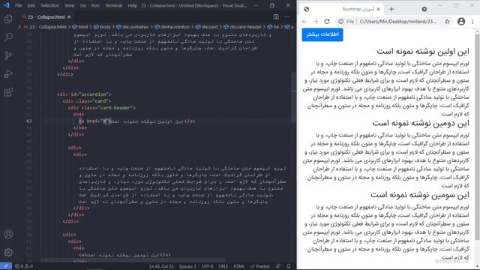This screenshot has height=270, width=480.
Task: Open the Manage gear menu in VS Code
Action: click(8, 252)
